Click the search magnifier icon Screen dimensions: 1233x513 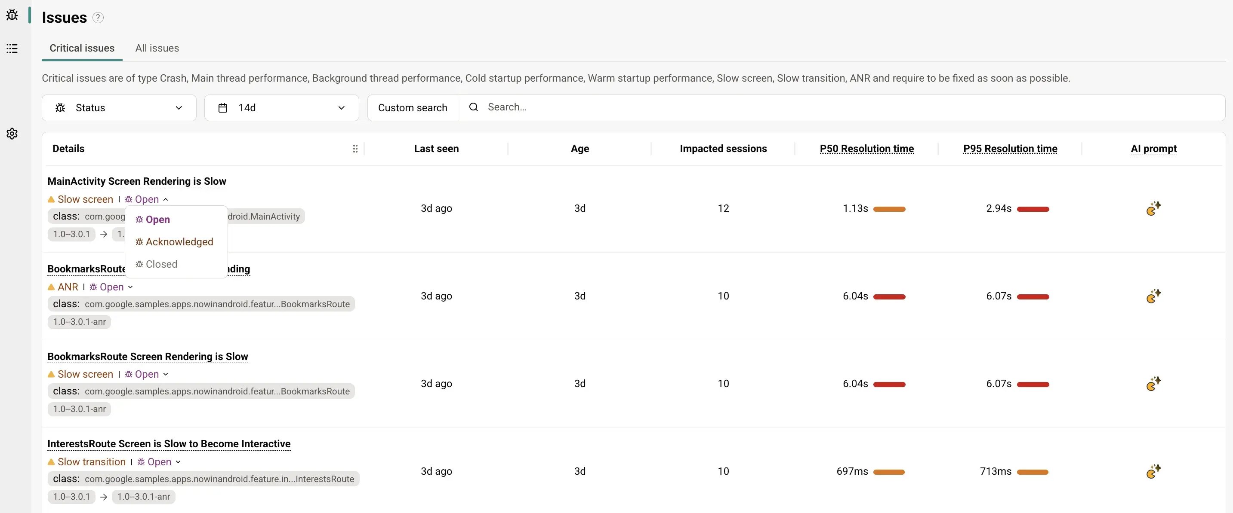473,107
